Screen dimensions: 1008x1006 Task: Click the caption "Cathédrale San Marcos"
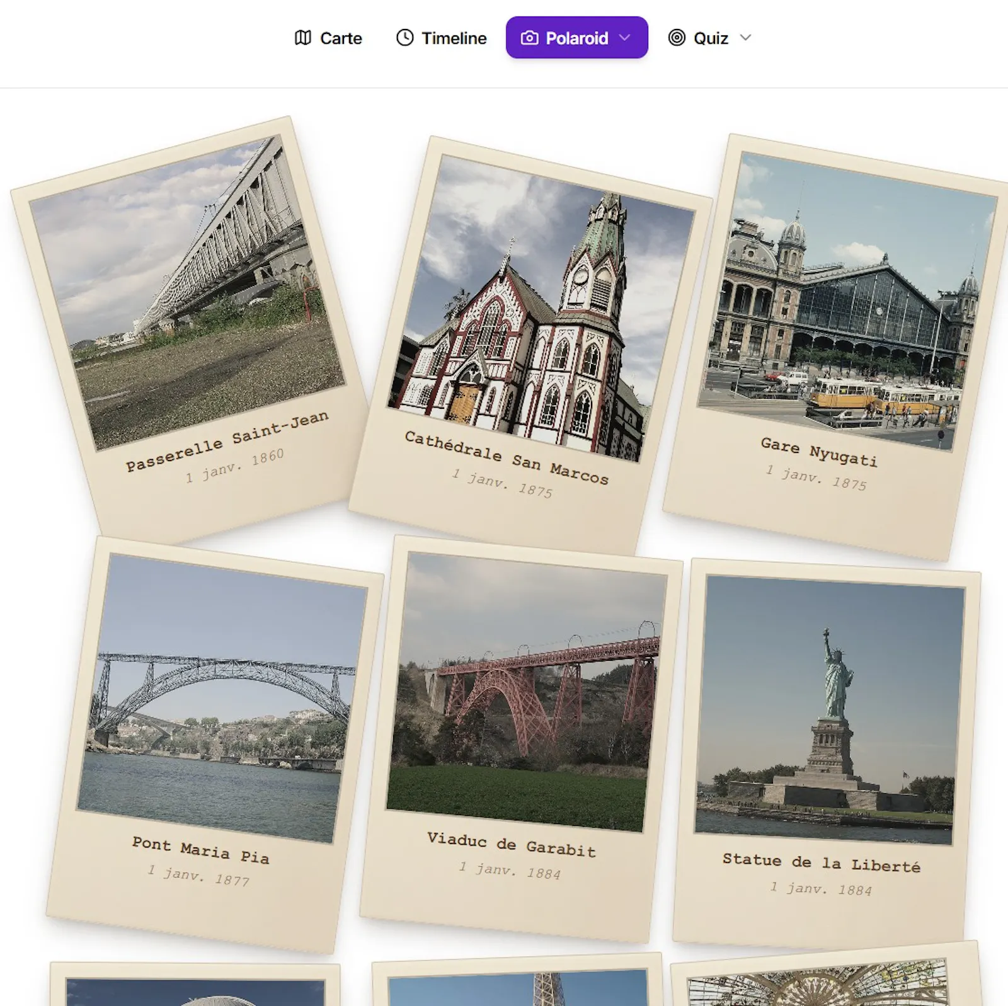tap(507, 458)
